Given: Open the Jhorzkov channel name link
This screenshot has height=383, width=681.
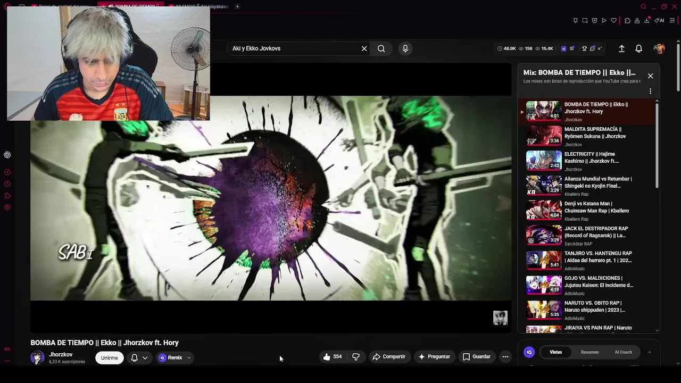Looking at the screenshot, I should coord(61,355).
